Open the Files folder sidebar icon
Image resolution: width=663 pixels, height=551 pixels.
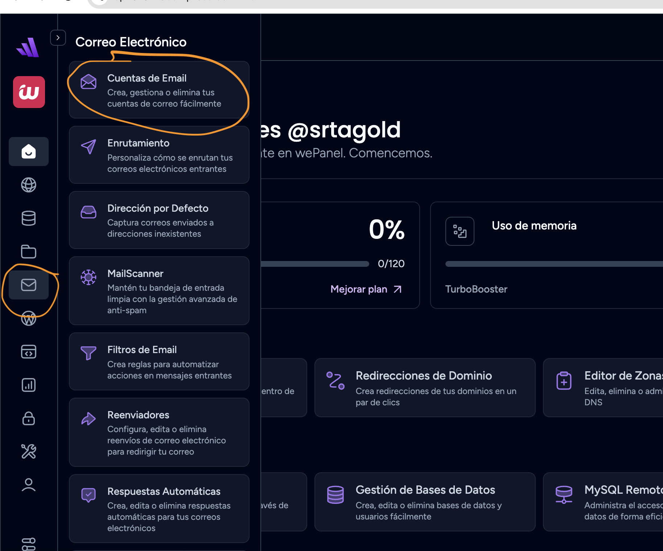coord(29,252)
